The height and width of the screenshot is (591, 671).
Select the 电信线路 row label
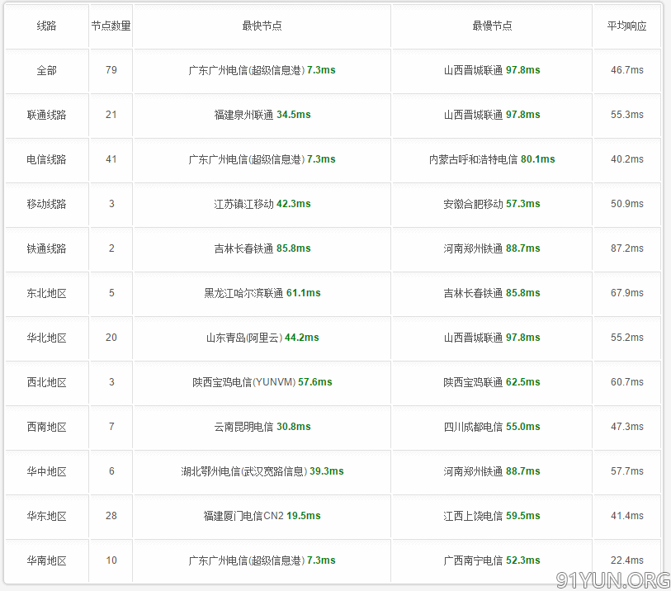click(47, 159)
